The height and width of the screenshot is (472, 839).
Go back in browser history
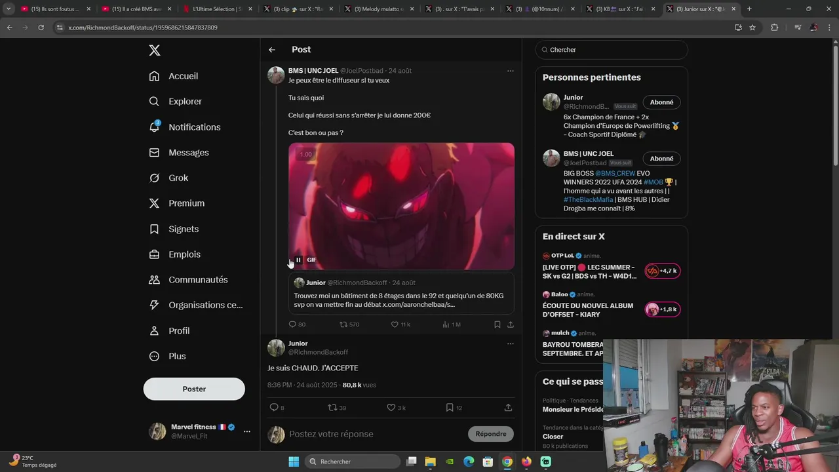click(9, 28)
